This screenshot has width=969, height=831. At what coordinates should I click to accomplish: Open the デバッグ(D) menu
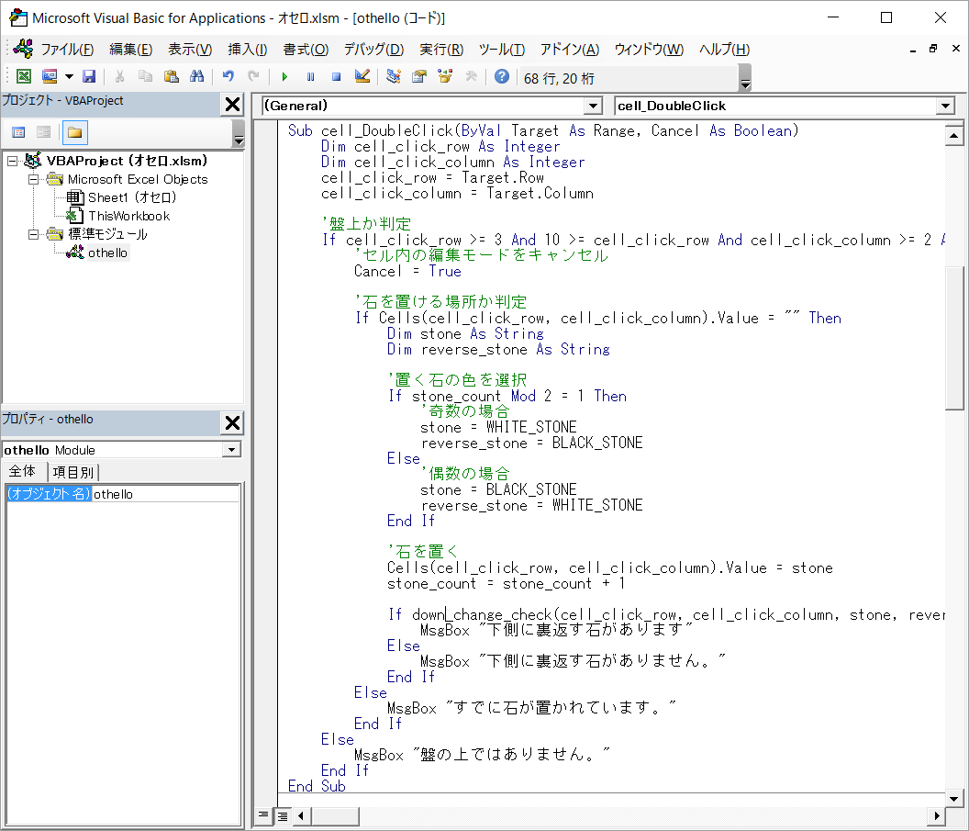(x=373, y=50)
